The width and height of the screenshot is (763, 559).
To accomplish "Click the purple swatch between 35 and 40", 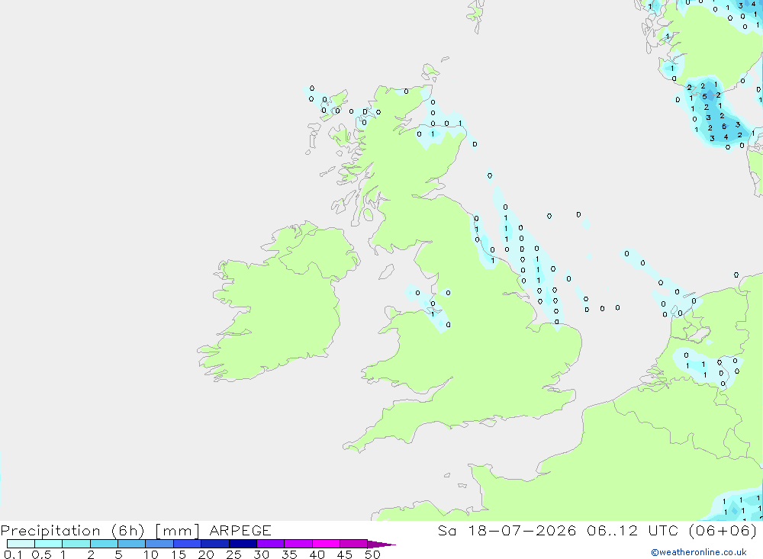I will [x=298, y=544].
